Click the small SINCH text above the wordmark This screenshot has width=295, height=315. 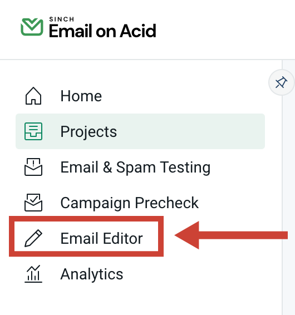pos(61,19)
